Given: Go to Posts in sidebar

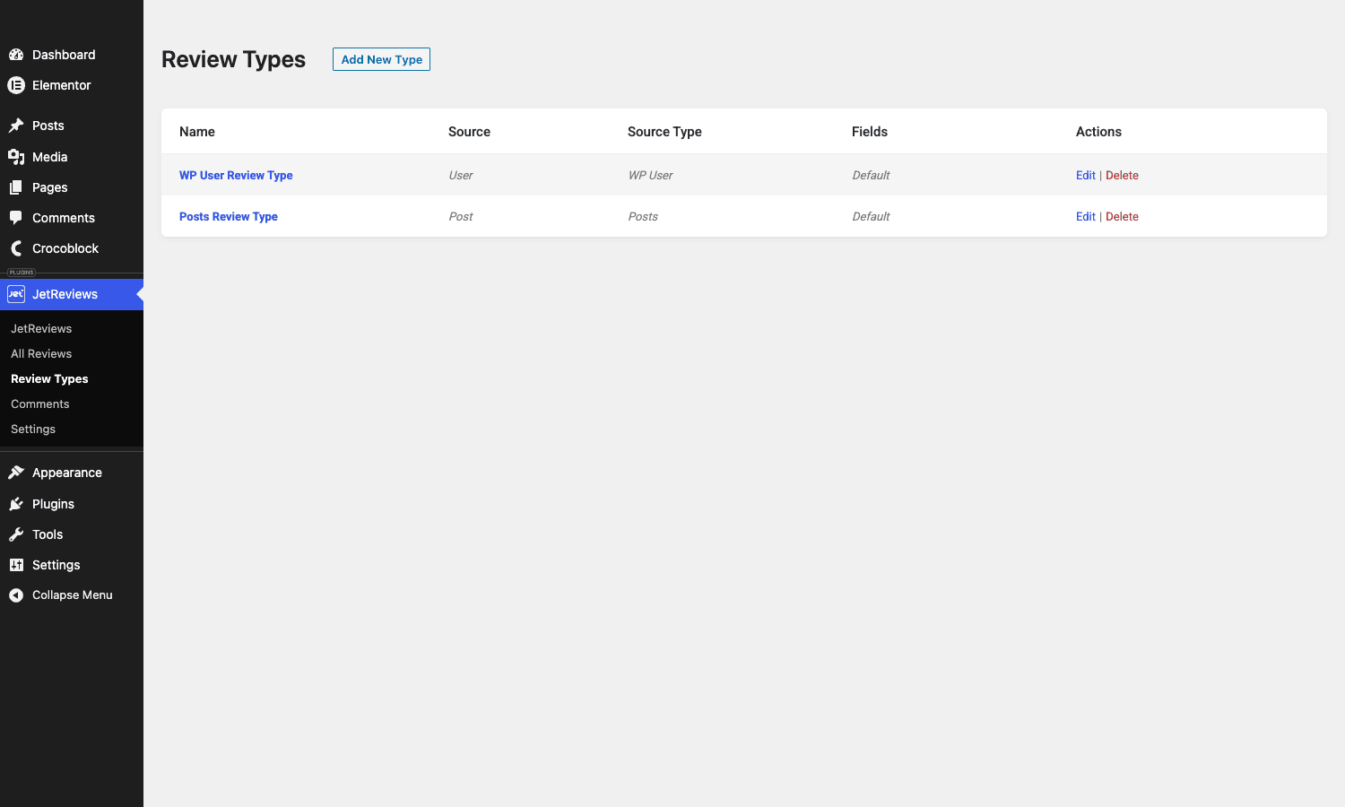Looking at the screenshot, I should click(48, 126).
